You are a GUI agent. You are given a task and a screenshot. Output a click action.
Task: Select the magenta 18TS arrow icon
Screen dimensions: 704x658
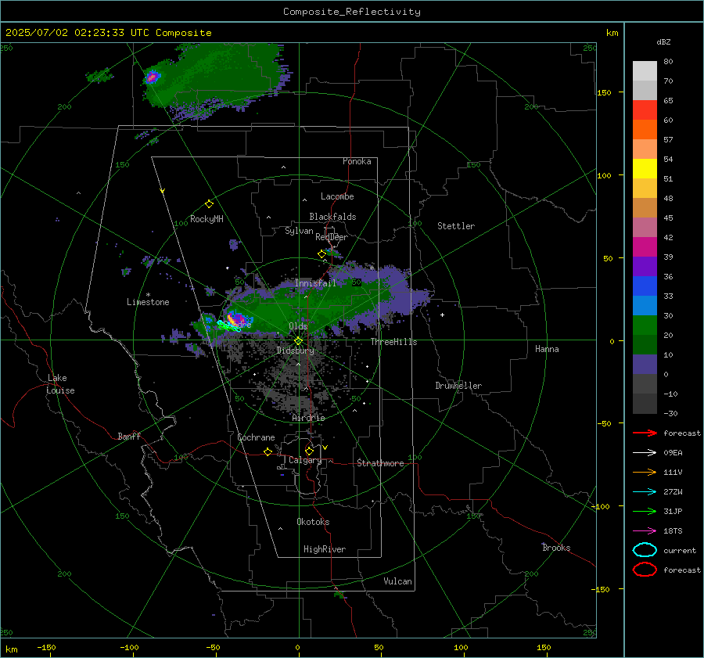[645, 531]
